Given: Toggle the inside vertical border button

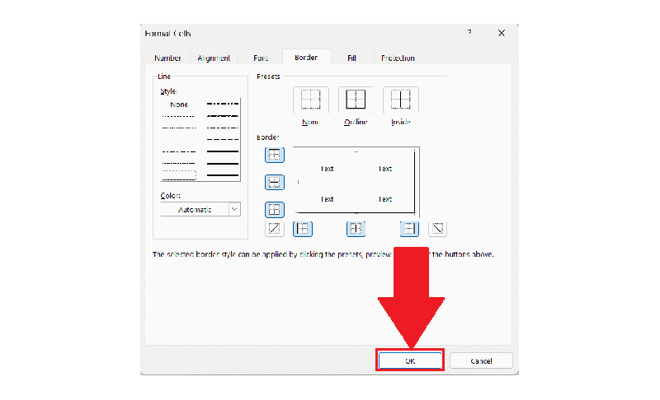Looking at the screenshot, I should [356, 229].
